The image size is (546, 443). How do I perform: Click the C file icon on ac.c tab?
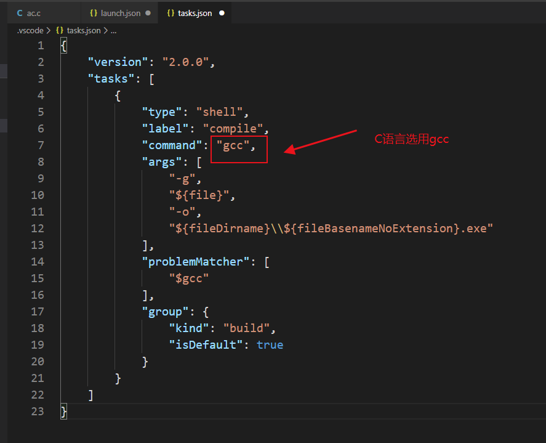[20, 13]
